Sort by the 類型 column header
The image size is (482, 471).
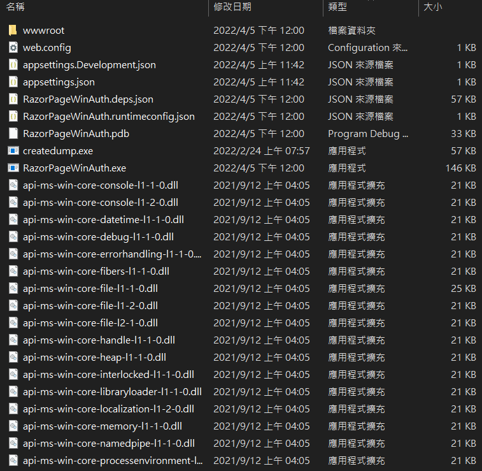tap(337, 7)
